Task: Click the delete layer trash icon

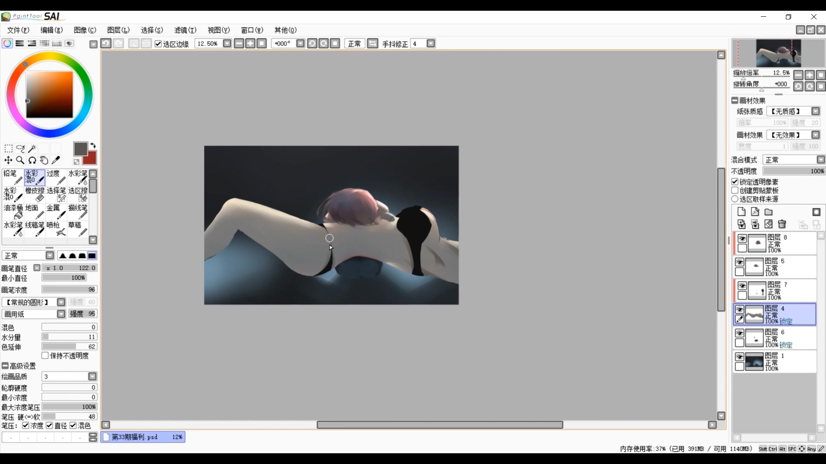Action: tap(782, 224)
